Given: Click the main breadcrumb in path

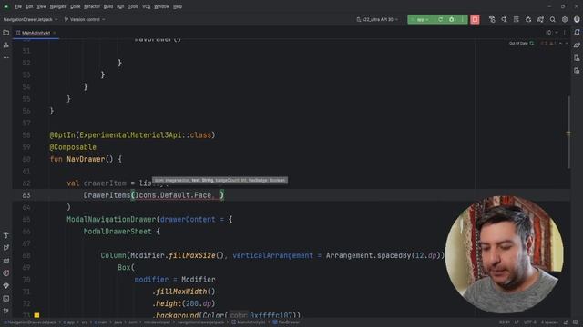Looking at the screenshot, I should 101,322.
